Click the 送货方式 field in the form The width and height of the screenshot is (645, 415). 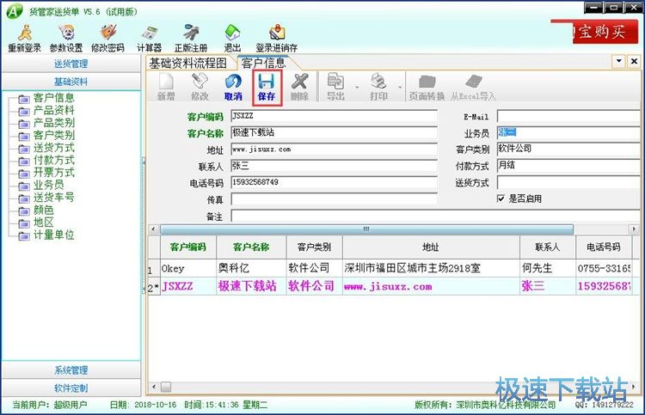(x=568, y=182)
